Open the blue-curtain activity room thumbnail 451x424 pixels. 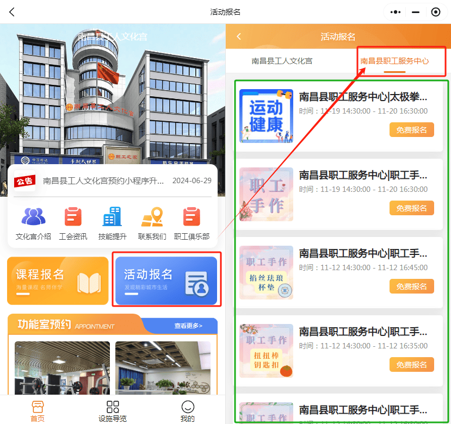[163, 368]
